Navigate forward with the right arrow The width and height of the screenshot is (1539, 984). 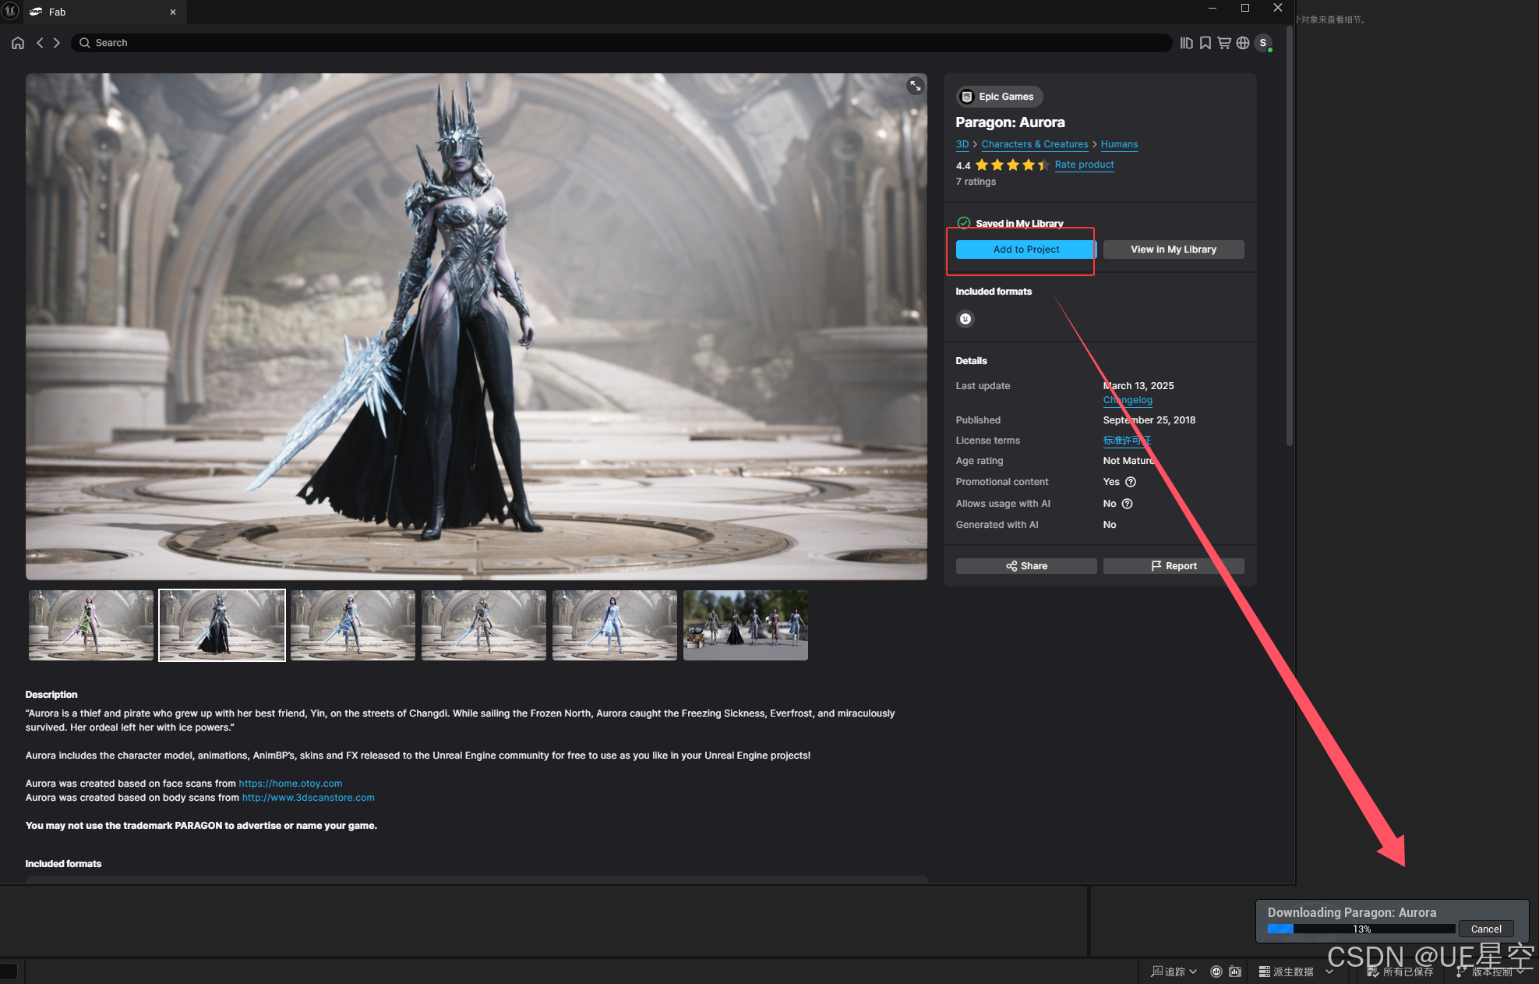pos(57,43)
